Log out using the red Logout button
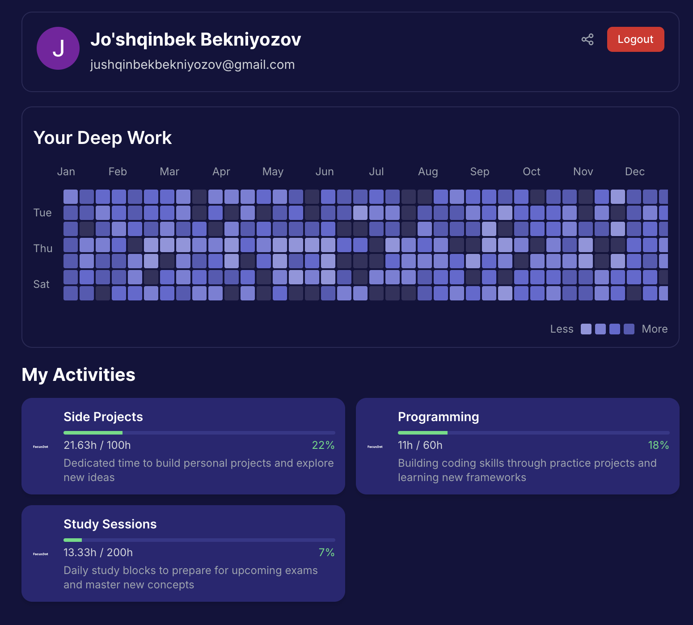693x625 pixels. click(x=635, y=39)
